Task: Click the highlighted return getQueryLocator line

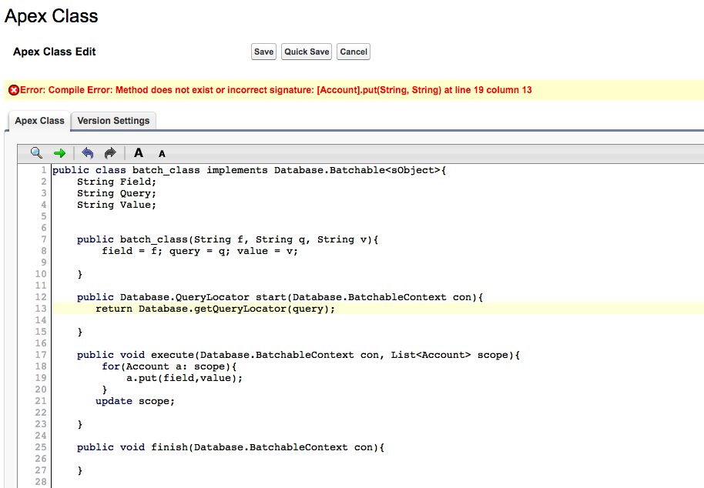Action: pyautogui.click(x=216, y=309)
